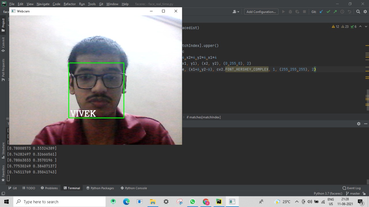This screenshot has width=369, height=207.
Task: Click breadcrumb 'if matches[matchIndex]'
Action: click(204, 117)
